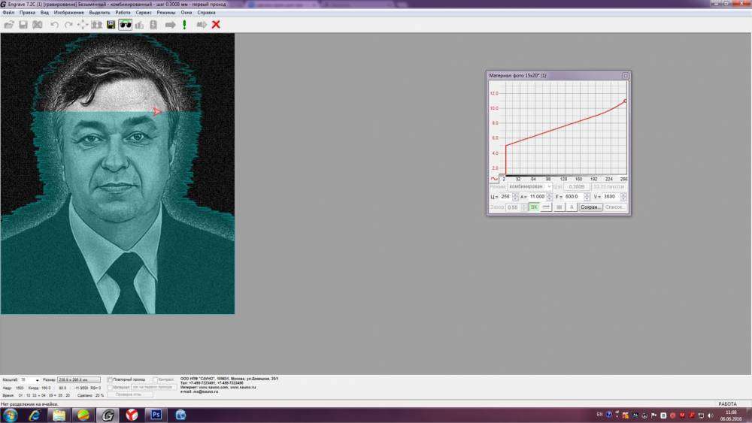Click the redo arrow icon
Viewport: 752px width, 423px height.
68,25
